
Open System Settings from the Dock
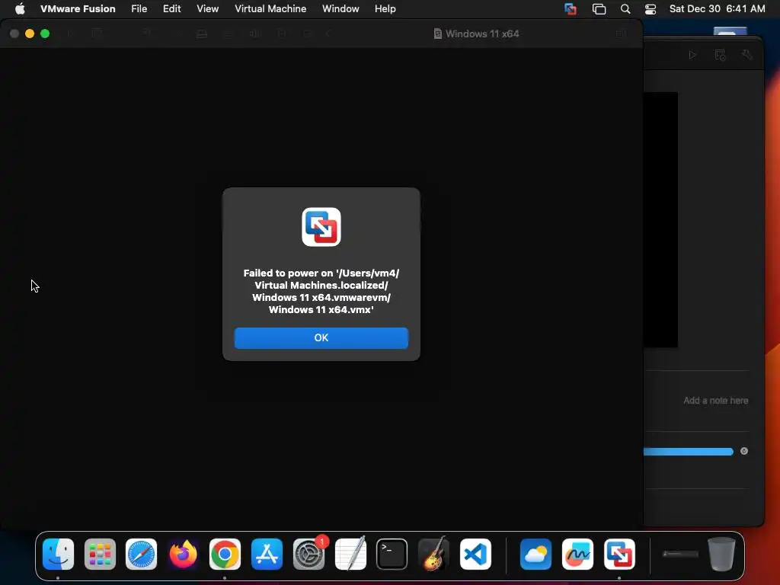coord(309,554)
